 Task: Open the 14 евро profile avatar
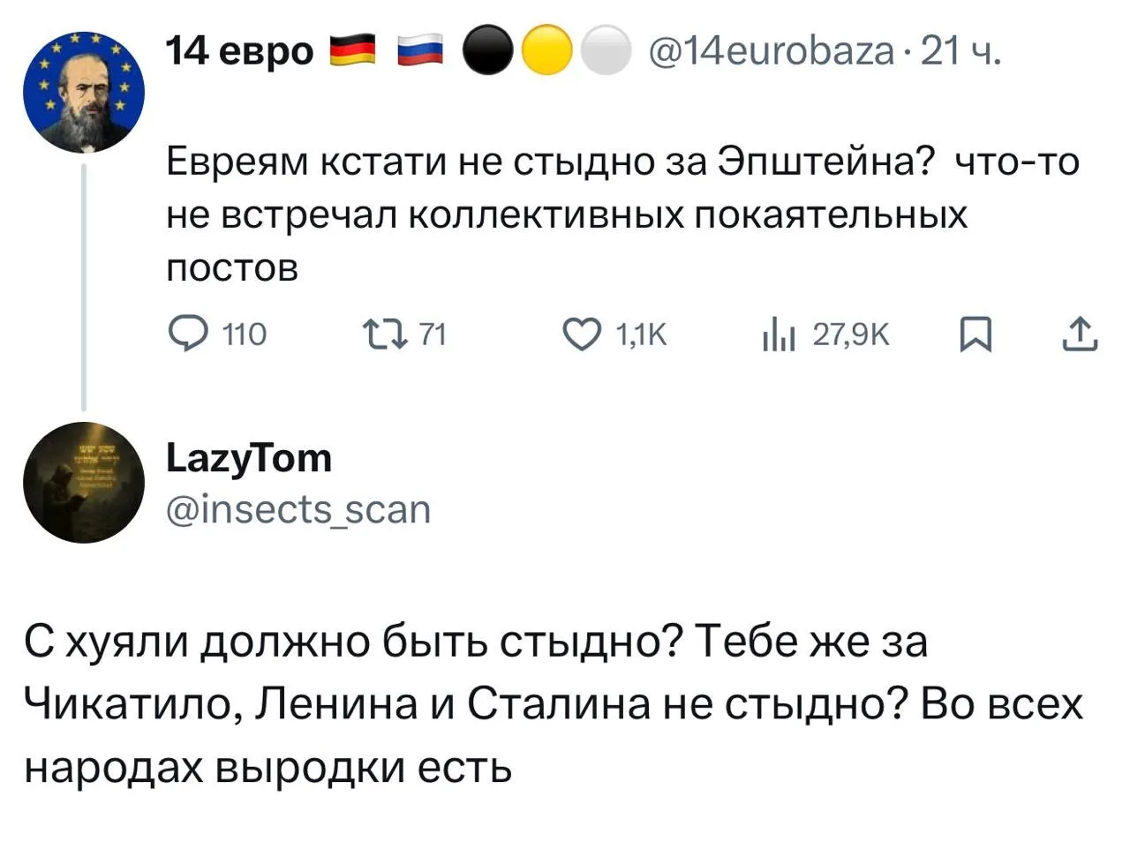coord(84,92)
